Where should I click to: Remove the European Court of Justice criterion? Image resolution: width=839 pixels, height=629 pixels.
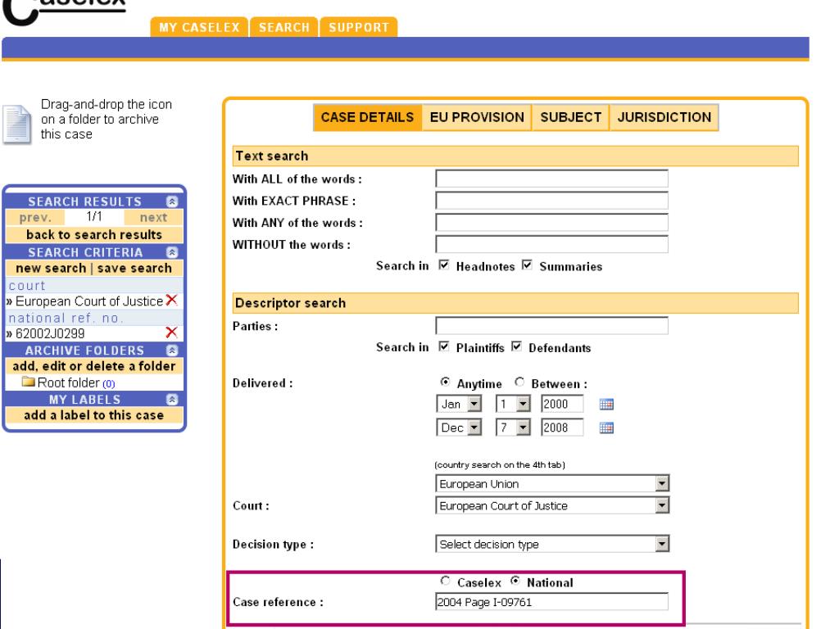click(172, 300)
